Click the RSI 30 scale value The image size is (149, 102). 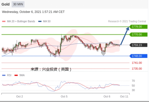click(x=133, y=90)
